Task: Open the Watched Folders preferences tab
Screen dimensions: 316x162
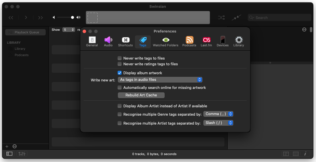Action: [166, 42]
